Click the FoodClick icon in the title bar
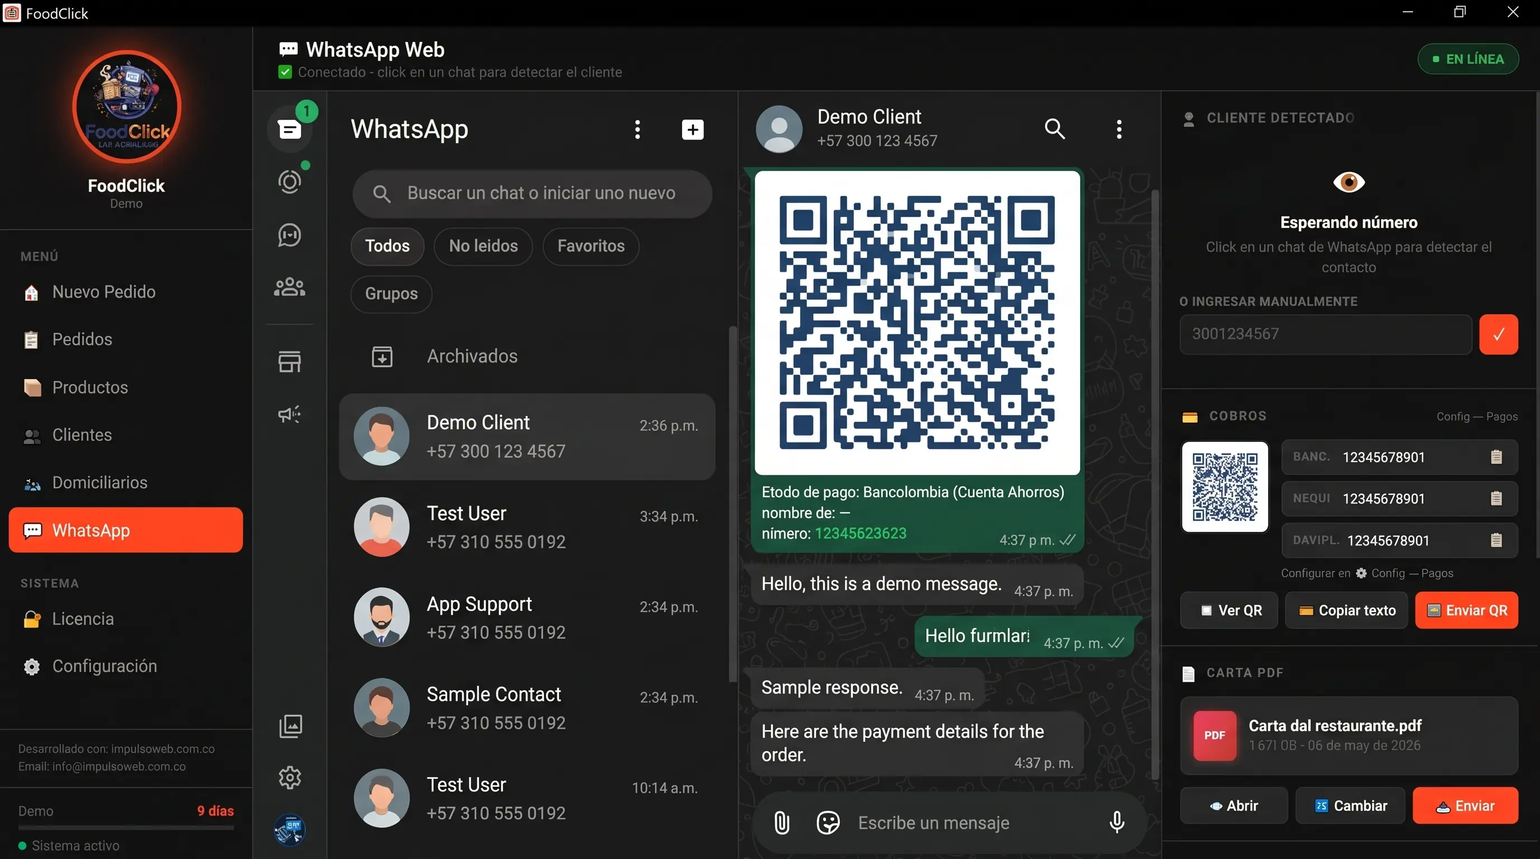This screenshot has width=1540, height=859. (x=12, y=13)
